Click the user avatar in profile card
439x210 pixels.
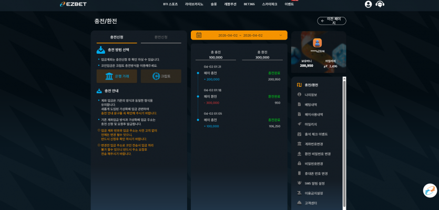point(317,43)
